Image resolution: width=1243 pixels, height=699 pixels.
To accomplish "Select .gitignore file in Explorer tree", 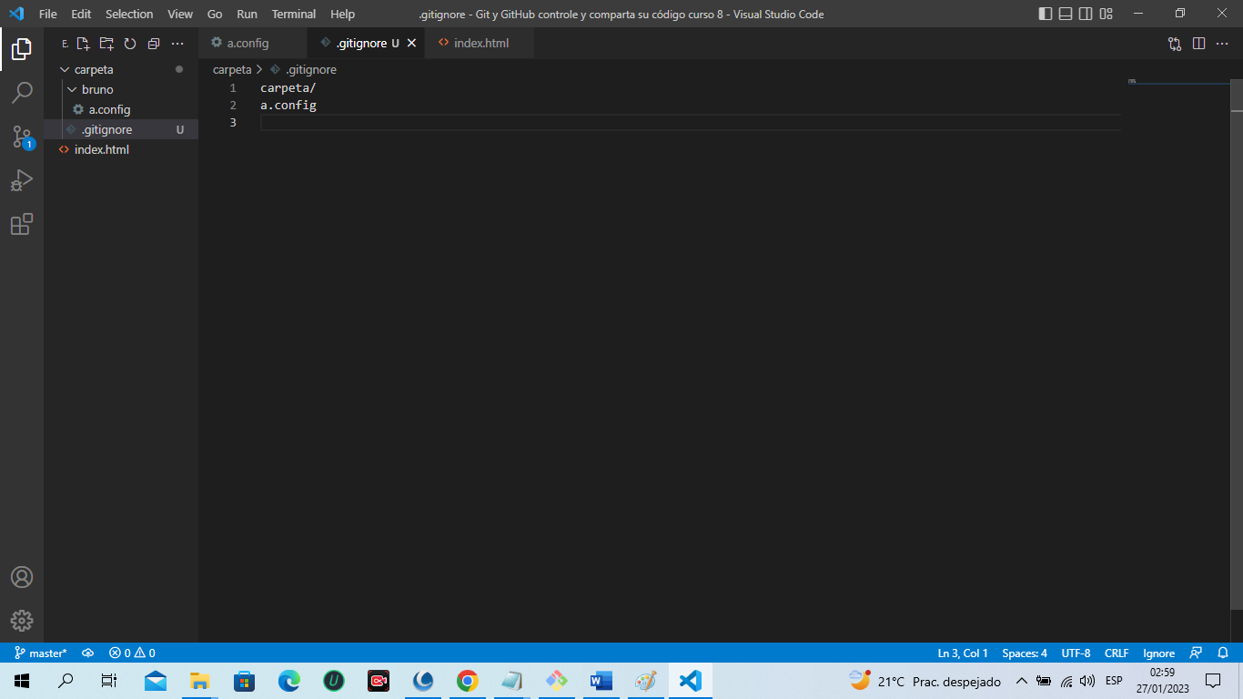I will (x=121, y=129).
